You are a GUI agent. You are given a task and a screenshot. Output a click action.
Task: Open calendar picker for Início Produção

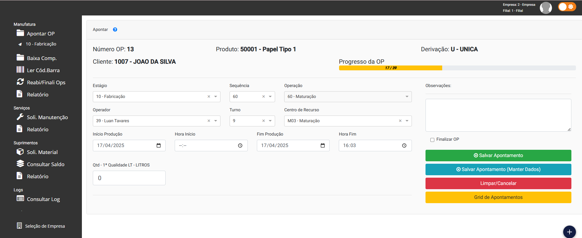pyautogui.click(x=159, y=146)
